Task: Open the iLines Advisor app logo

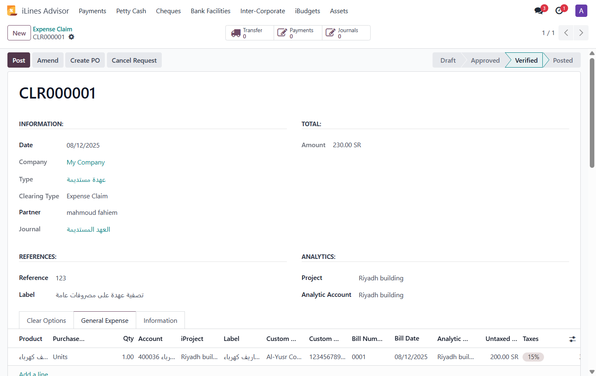Action: click(12, 11)
